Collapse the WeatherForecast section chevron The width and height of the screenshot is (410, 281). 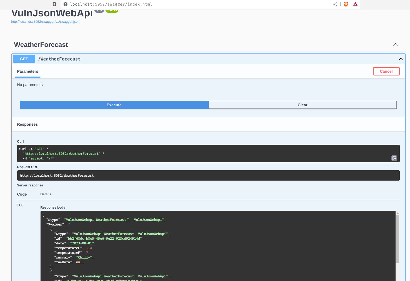click(396, 44)
